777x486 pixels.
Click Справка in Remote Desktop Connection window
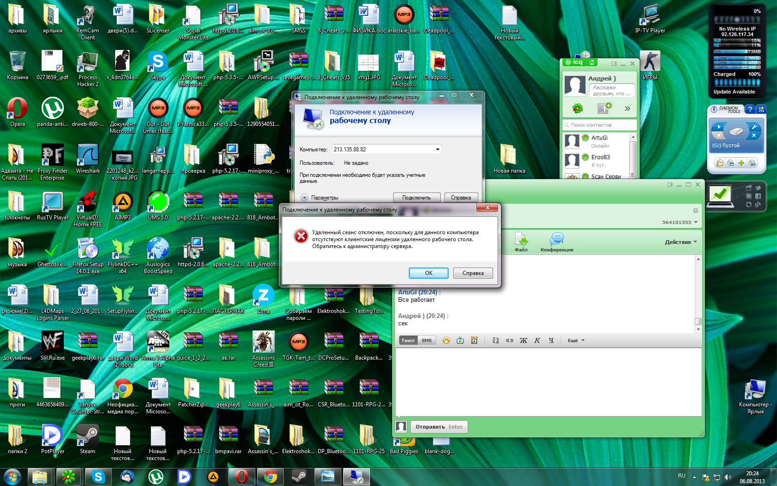[x=461, y=198]
